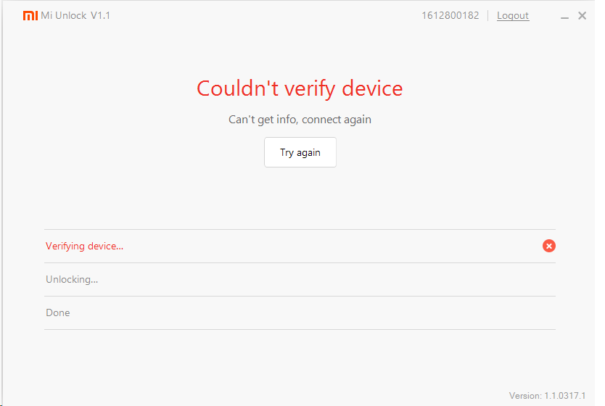Minimize the Mi Unlock window
605x406 pixels.
(x=564, y=16)
